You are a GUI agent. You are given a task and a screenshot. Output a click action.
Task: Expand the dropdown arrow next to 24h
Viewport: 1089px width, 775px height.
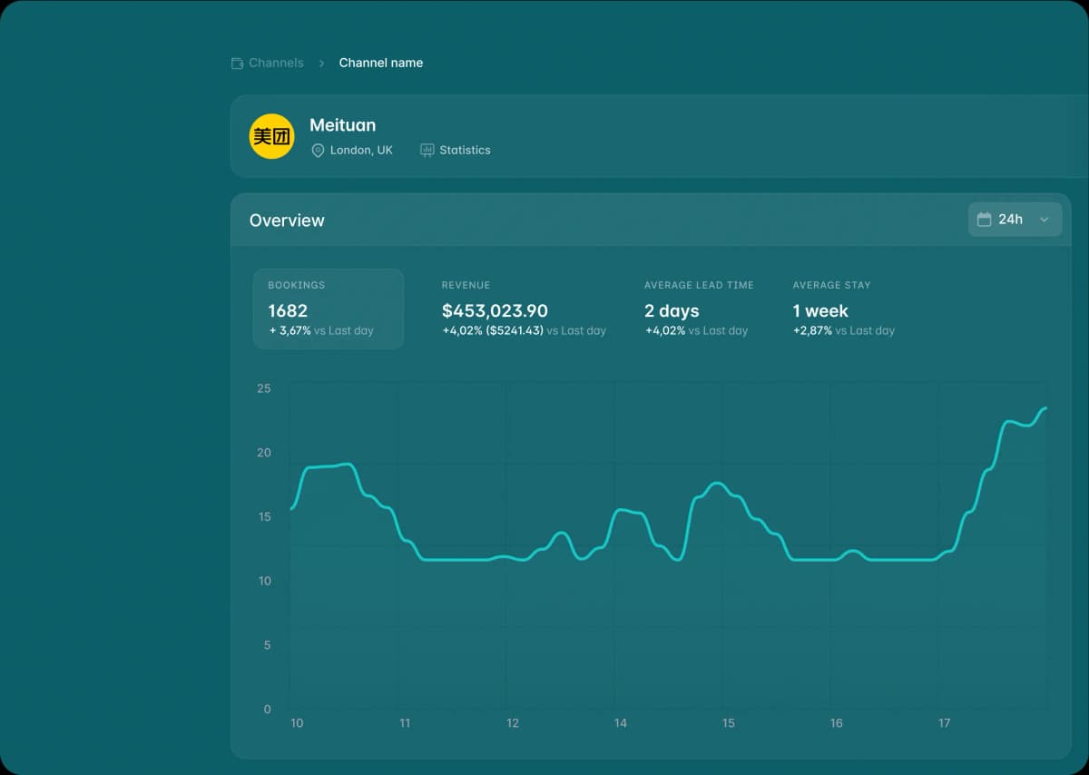click(1044, 220)
